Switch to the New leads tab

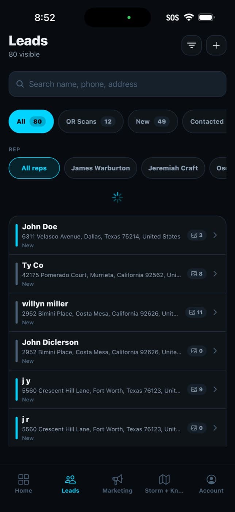click(153, 121)
